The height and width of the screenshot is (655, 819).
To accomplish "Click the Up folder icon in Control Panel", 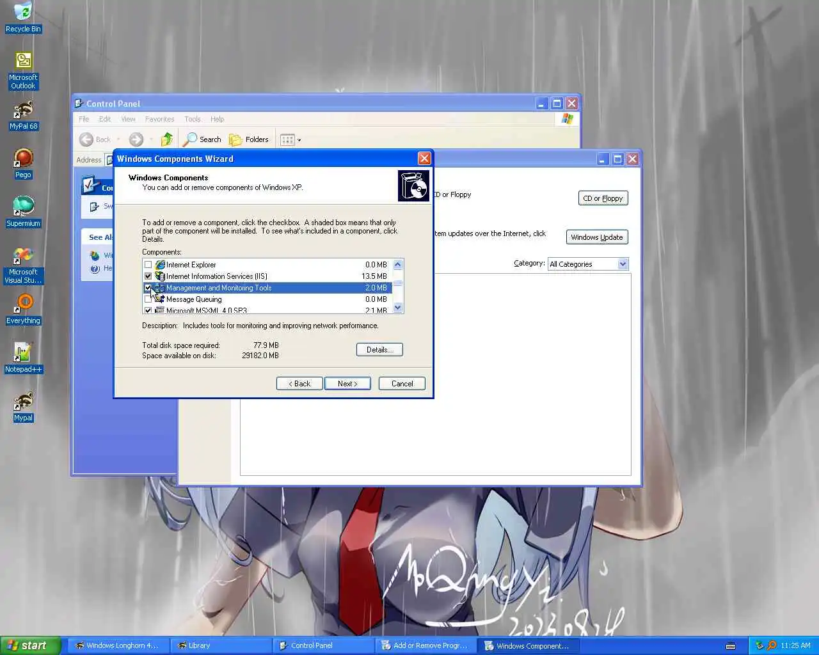I will click(167, 139).
